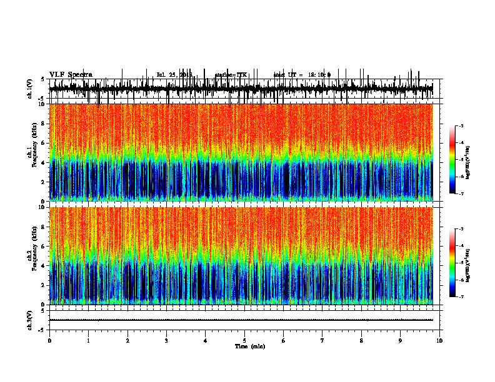Click the ch.1 spectrogram "8" kHz tick
The image size is (495, 382).
[43, 124]
